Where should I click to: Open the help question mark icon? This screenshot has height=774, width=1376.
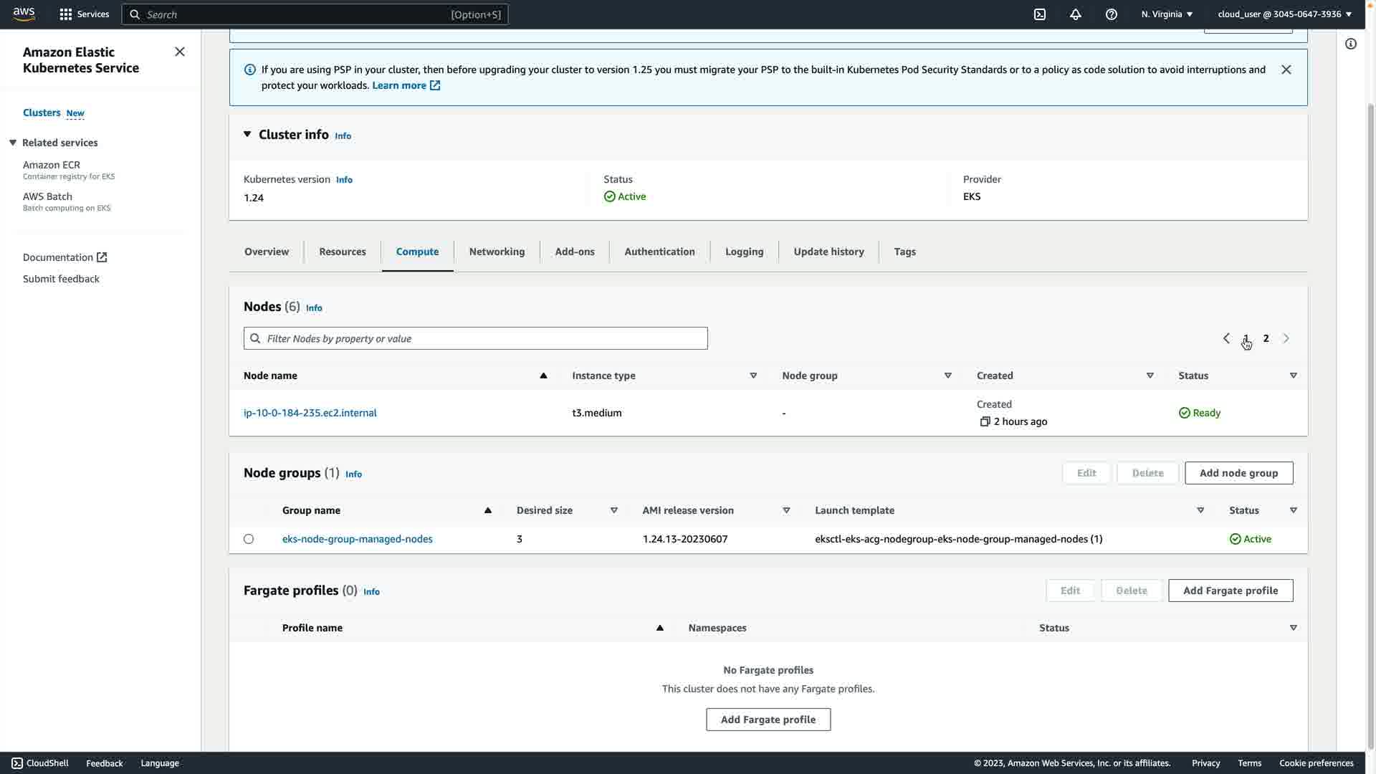point(1111,14)
